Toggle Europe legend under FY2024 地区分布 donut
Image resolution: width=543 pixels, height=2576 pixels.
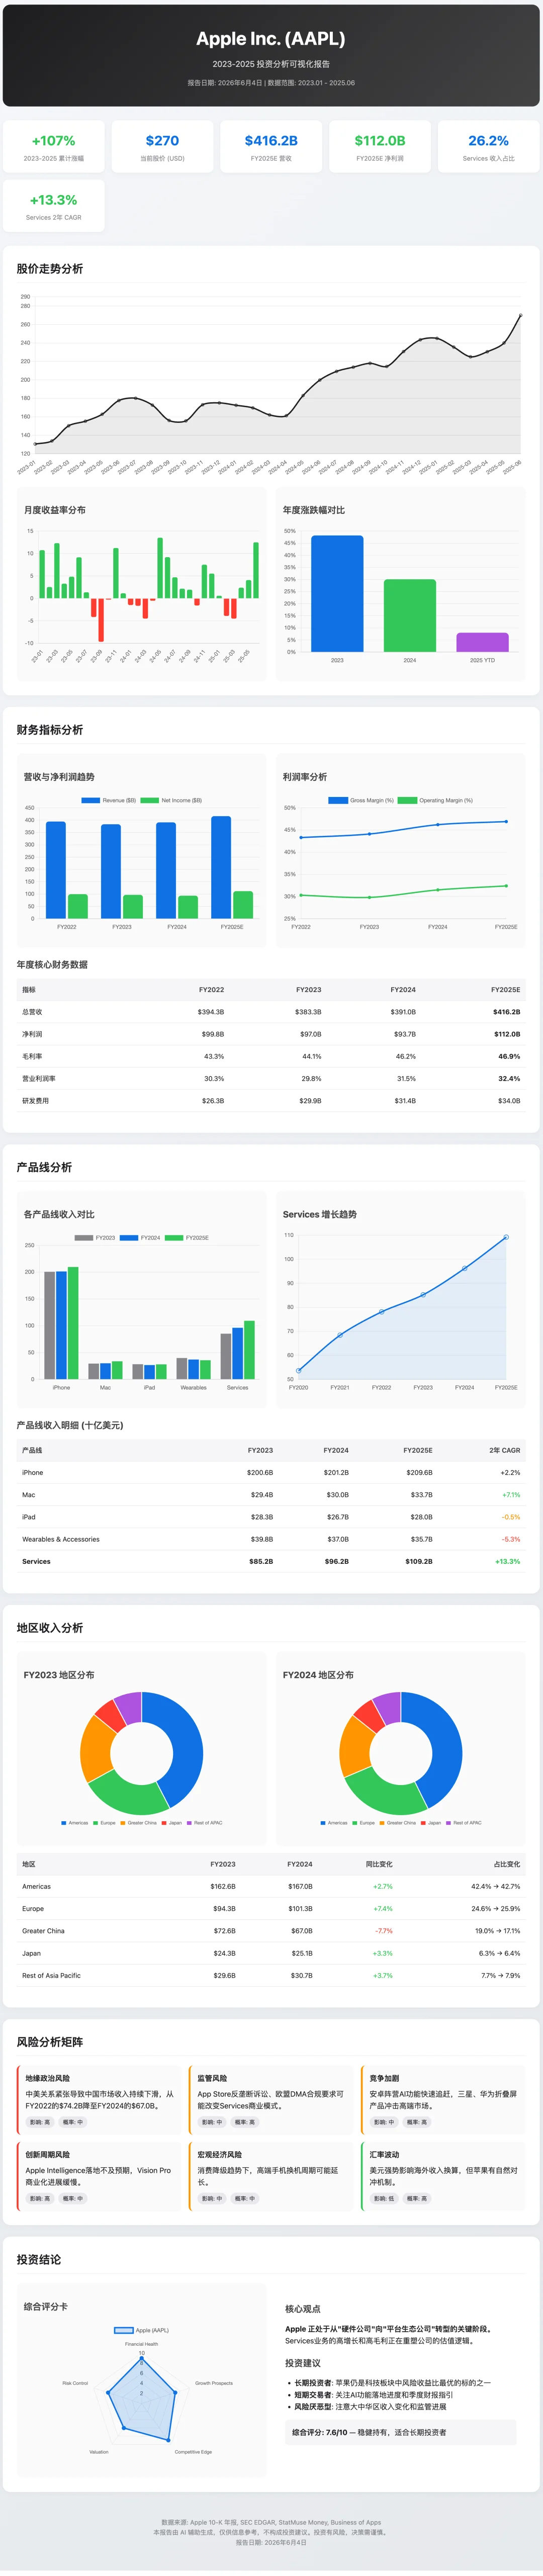364,1823
